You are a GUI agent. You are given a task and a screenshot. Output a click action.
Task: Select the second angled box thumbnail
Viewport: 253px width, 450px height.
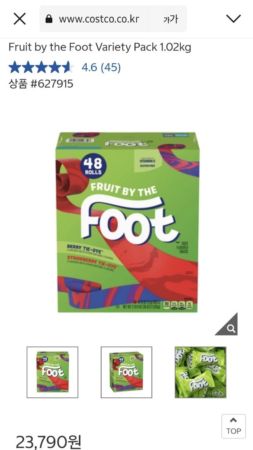(126, 372)
